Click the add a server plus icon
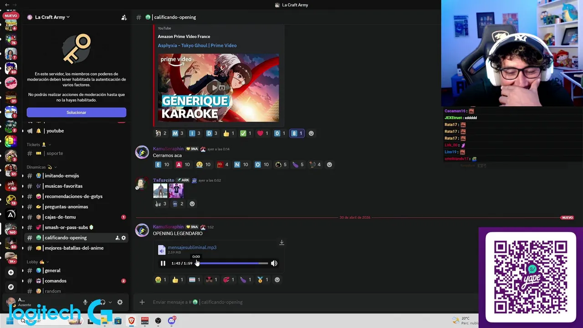 point(11,272)
